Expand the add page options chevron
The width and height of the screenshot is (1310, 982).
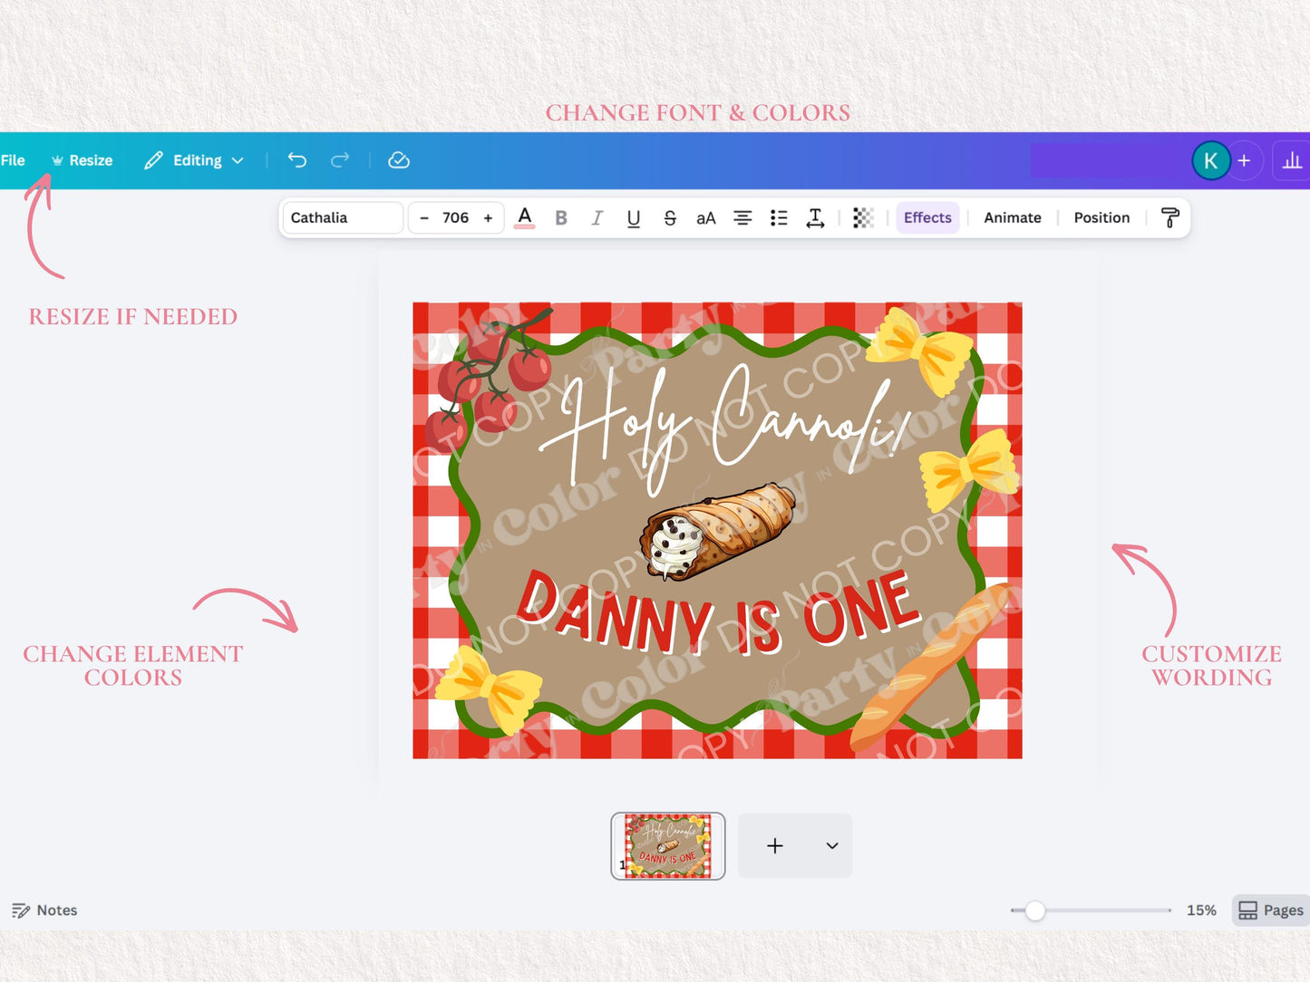[x=832, y=845]
